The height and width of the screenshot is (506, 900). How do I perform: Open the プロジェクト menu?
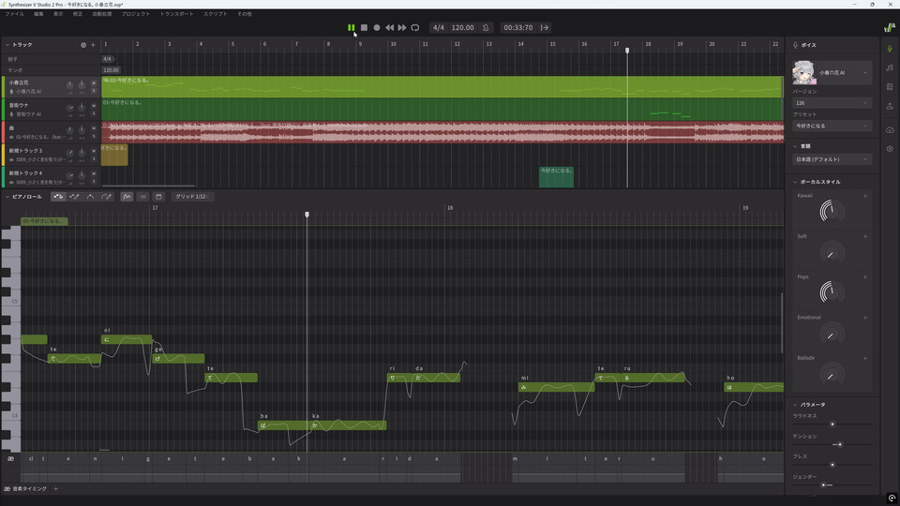[x=135, y=14]
